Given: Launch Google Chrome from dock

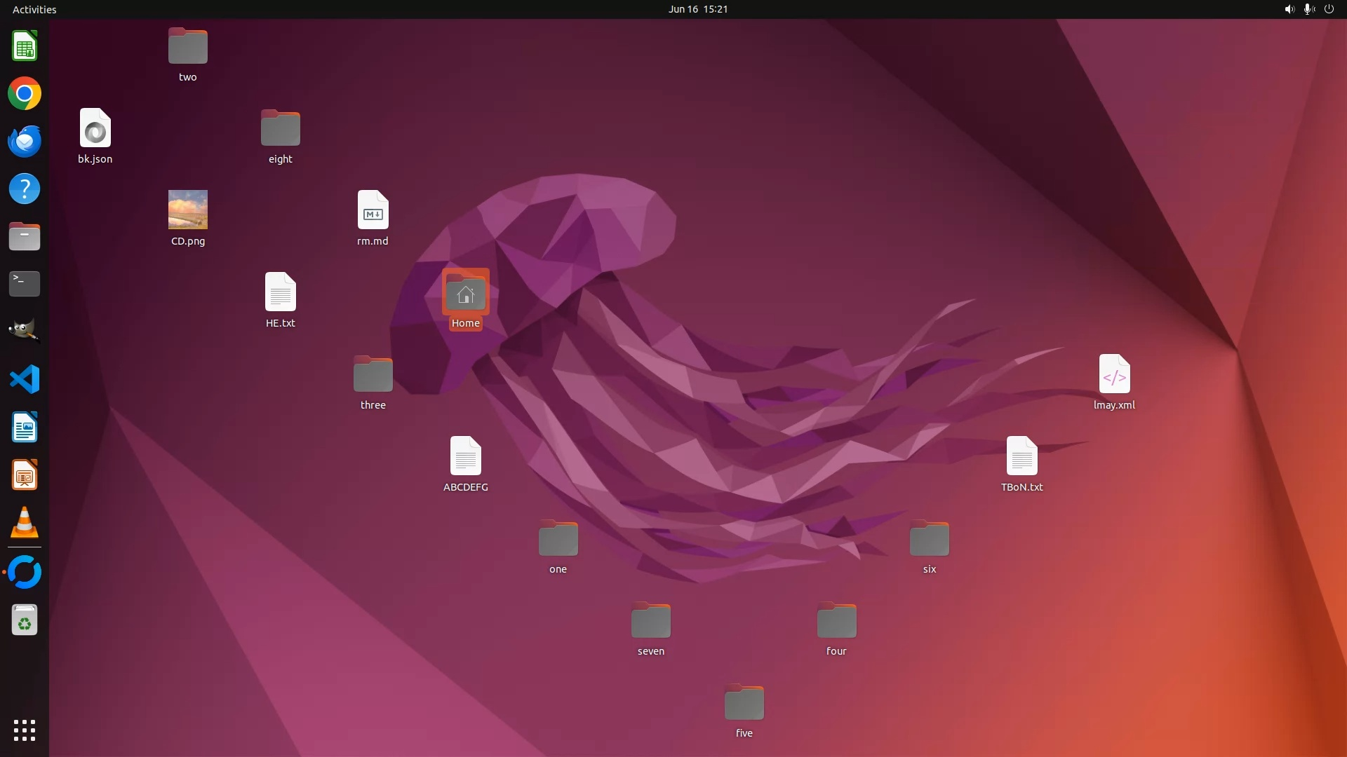Looking at the screenshot, I should click(25, 94).
